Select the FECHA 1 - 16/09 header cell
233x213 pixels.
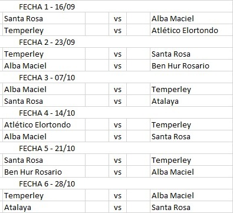47,6
